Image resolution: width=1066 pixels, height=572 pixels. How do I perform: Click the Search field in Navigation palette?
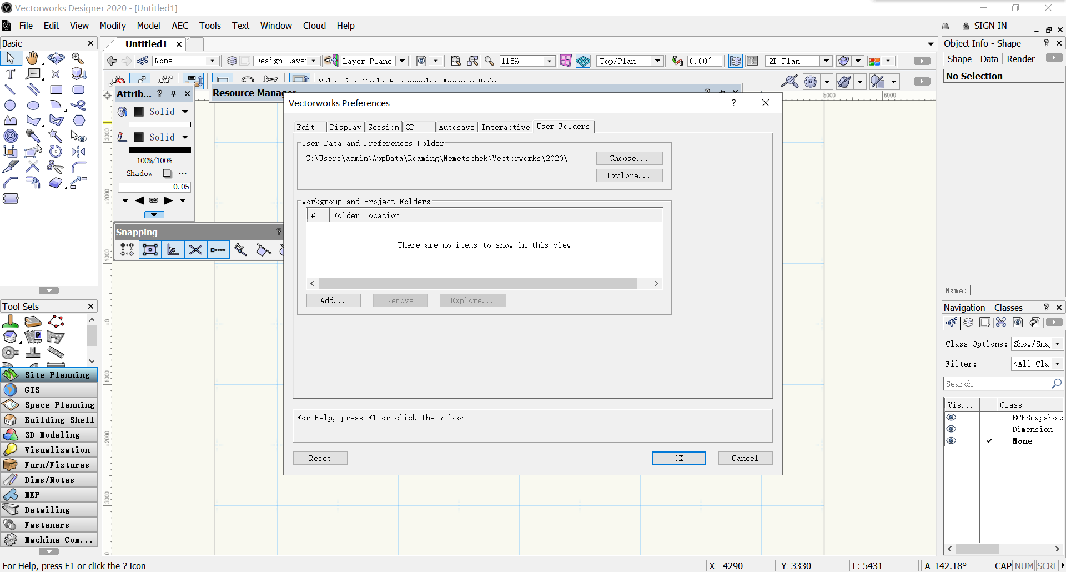(x=1003, y=384)
